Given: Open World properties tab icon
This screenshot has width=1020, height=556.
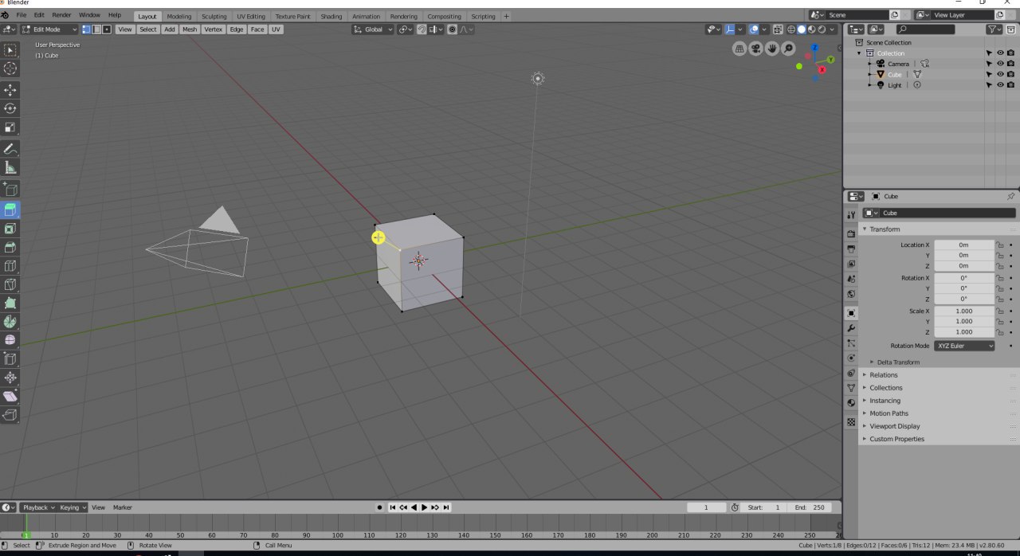Looking at the screenshot, I should [851, 294].
